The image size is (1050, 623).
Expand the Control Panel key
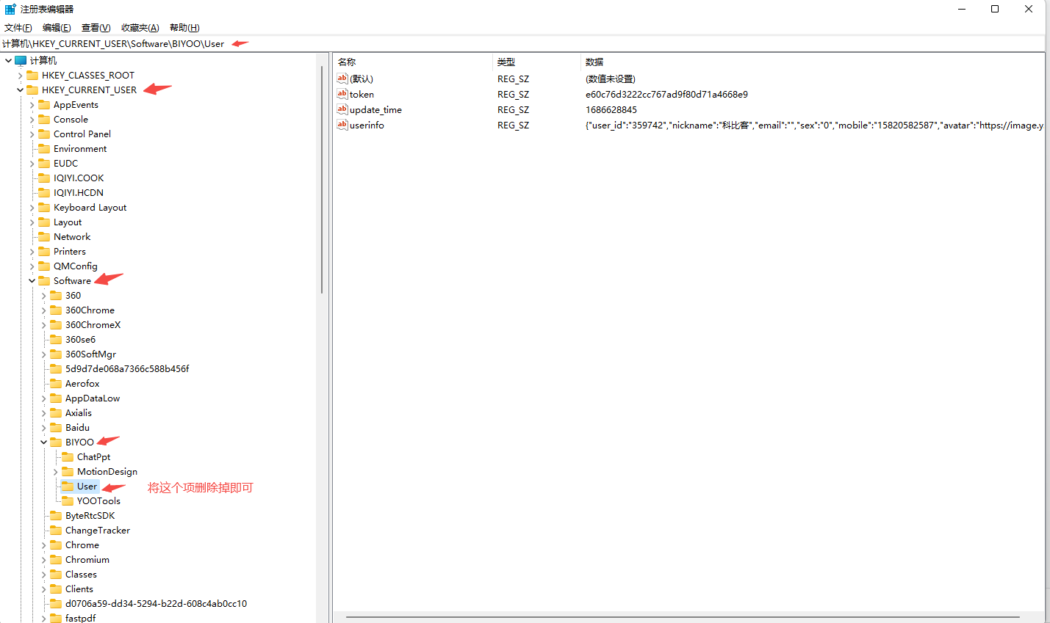pyautogui.click(x=32, y=134)
